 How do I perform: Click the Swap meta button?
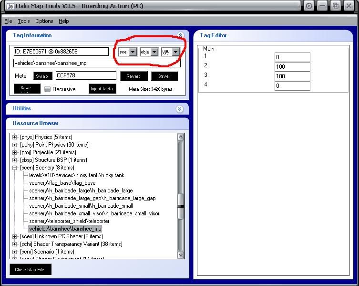43,76
